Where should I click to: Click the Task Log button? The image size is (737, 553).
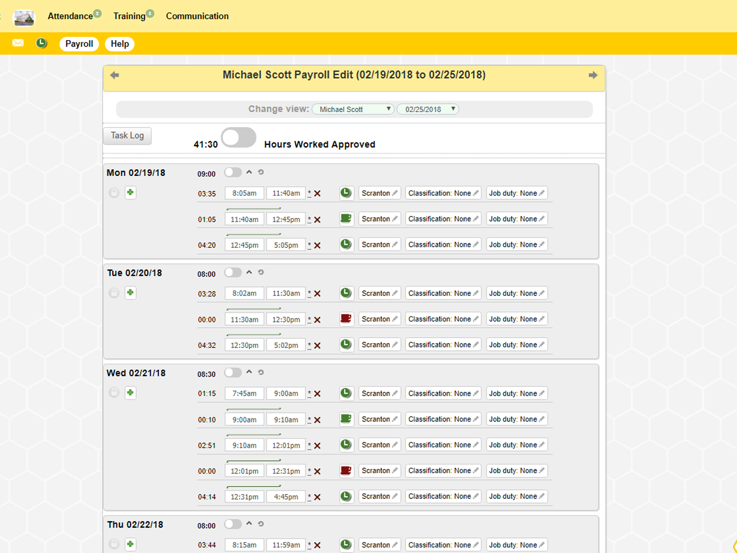pos(127,135)
